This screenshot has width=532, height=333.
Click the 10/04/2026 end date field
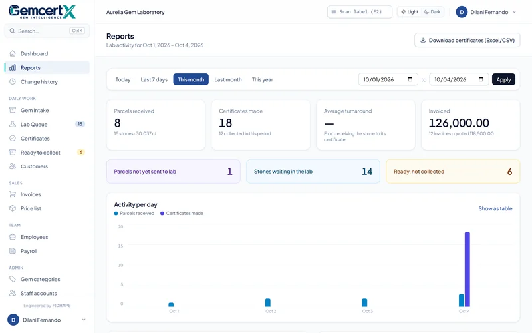(459, 79)
